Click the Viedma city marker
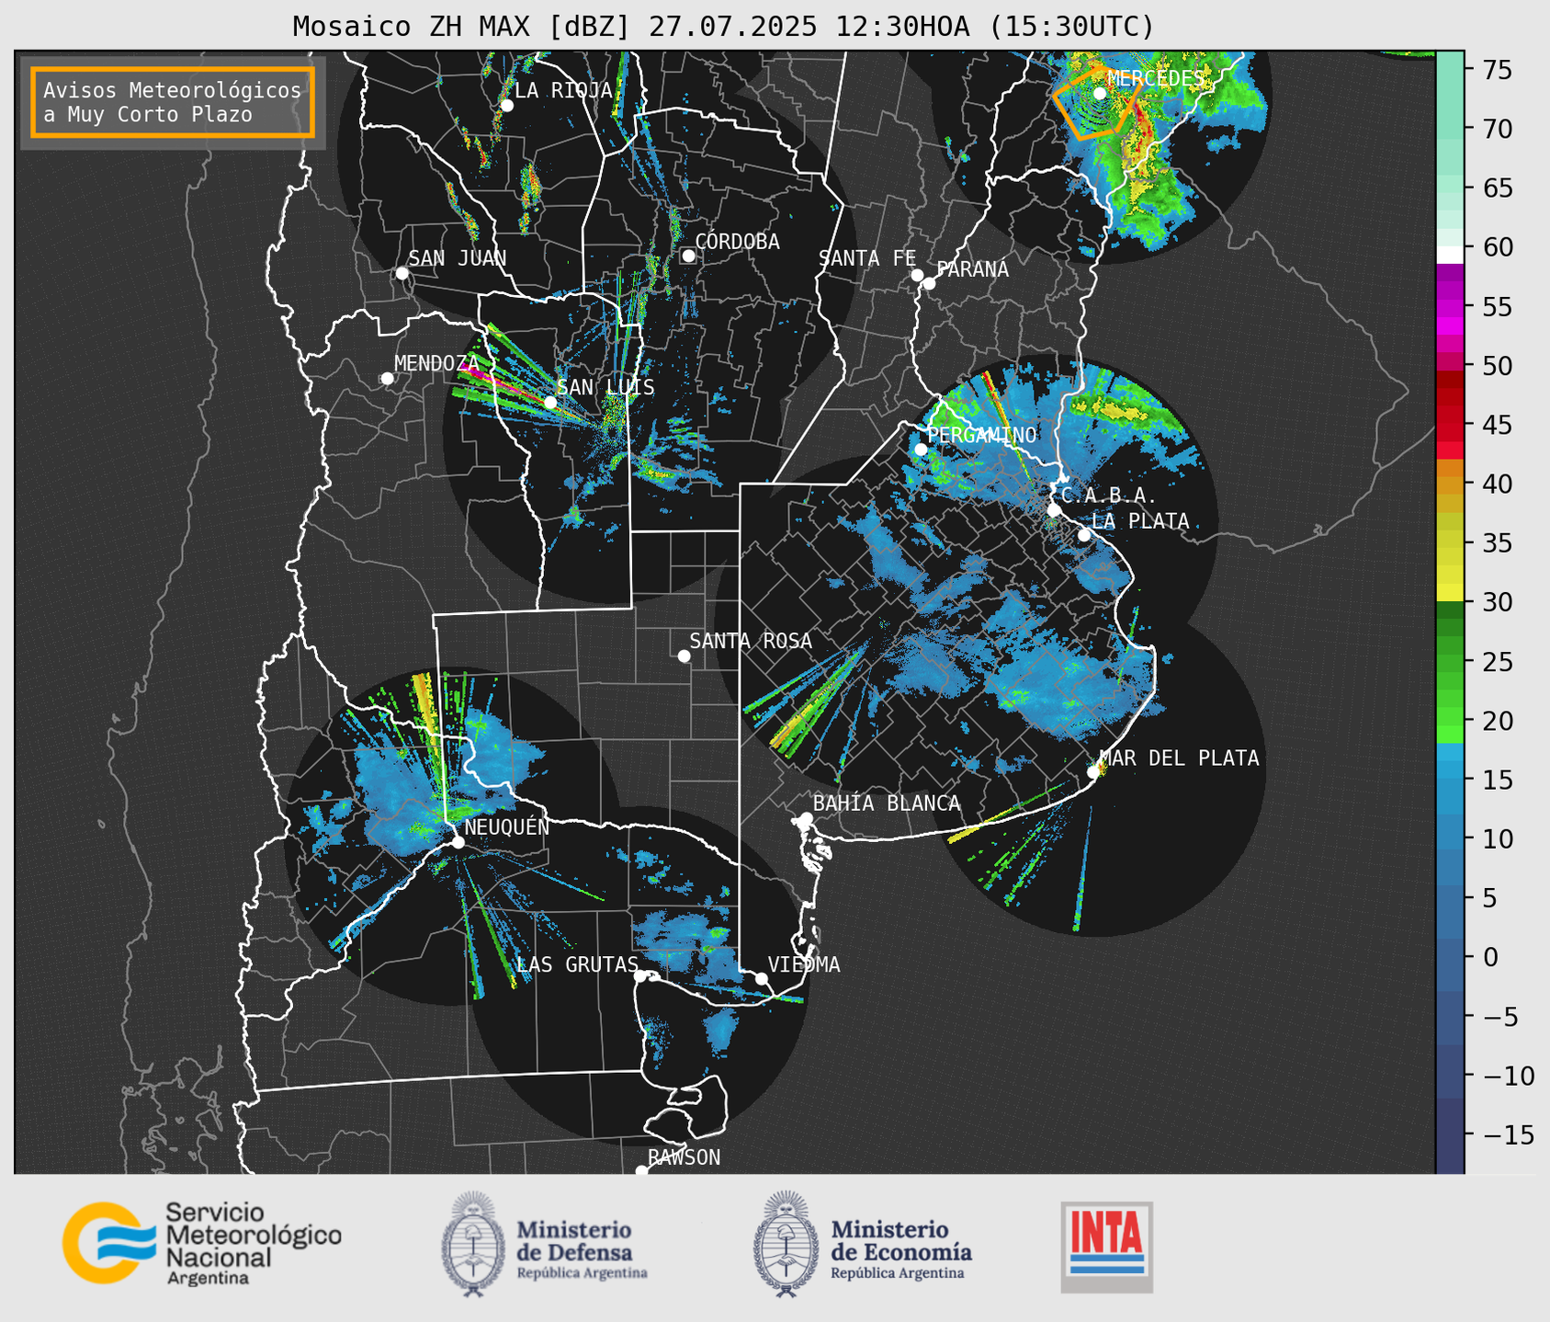1550x1322 pixels. tap(762, 978)
